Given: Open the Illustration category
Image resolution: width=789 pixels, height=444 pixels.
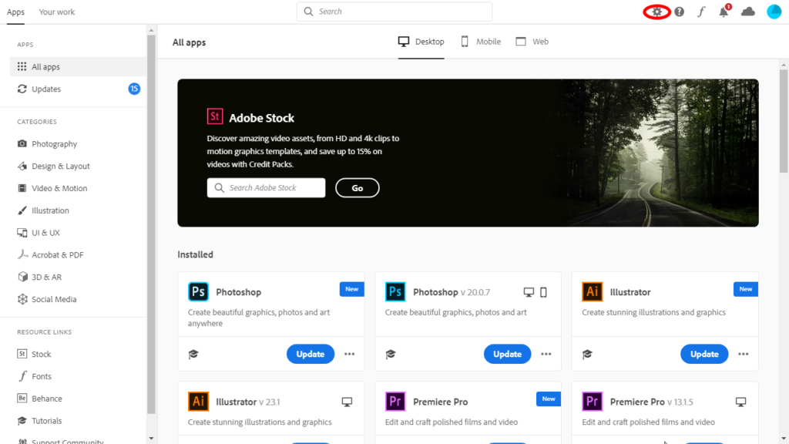Looking at the screenshot, I should pyautogui.click(x=43, y=210).
